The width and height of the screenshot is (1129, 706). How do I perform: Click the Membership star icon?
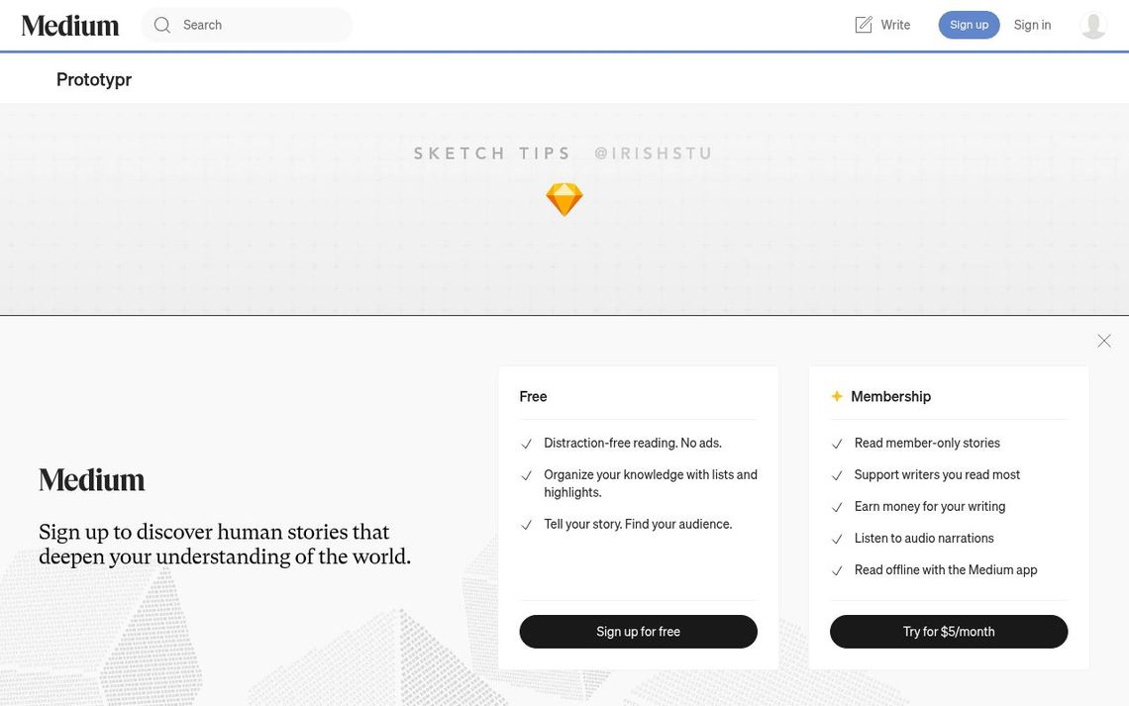pyautogui.click(x=837, y=396)
